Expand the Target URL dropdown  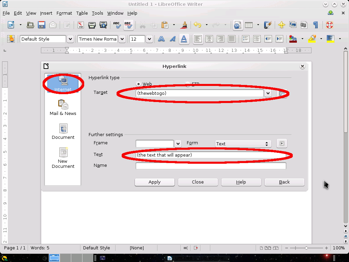coord(268,93)
